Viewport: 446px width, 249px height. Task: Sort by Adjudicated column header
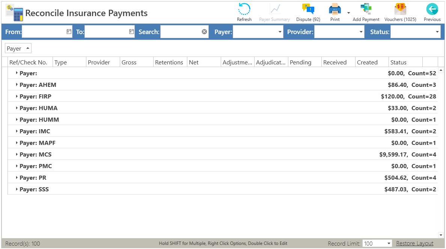coord(271,63)
